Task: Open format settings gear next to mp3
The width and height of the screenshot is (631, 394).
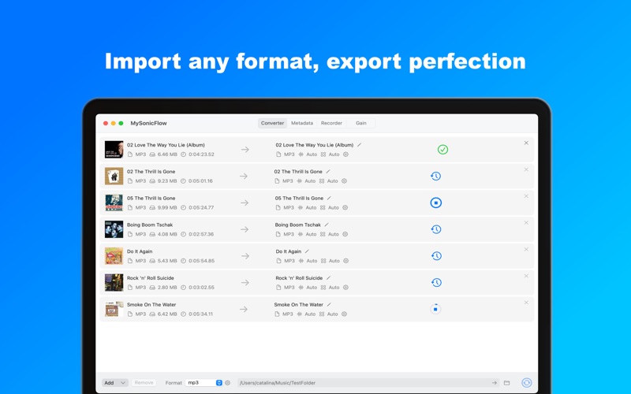Action: [x=228, y=383]
